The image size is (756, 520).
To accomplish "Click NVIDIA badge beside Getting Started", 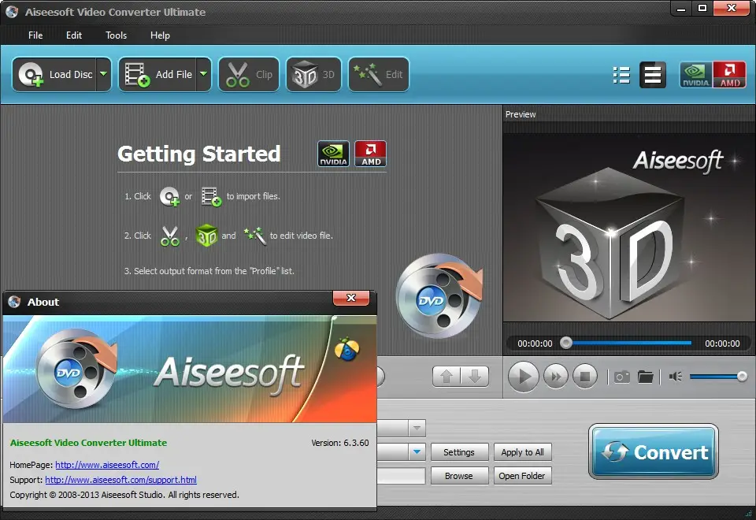I will (333, 154).
